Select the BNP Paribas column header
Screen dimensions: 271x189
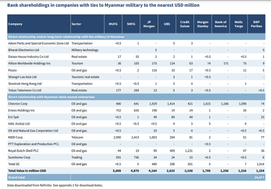coord(257,24)
